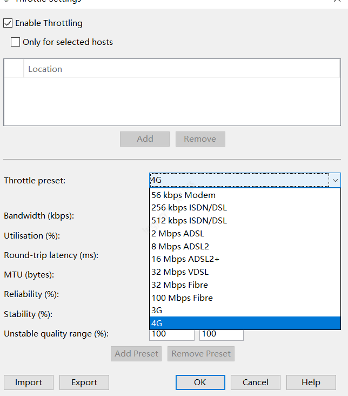Viewport: 348px width, 396px height.
Task: Tick the Only for selected hosts checkbox
Action: coord(15,42)
